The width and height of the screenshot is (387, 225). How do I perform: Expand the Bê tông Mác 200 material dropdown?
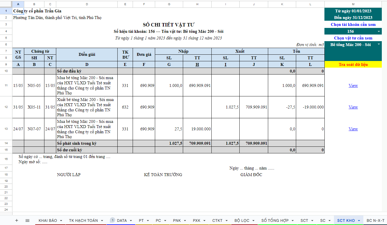379,45
